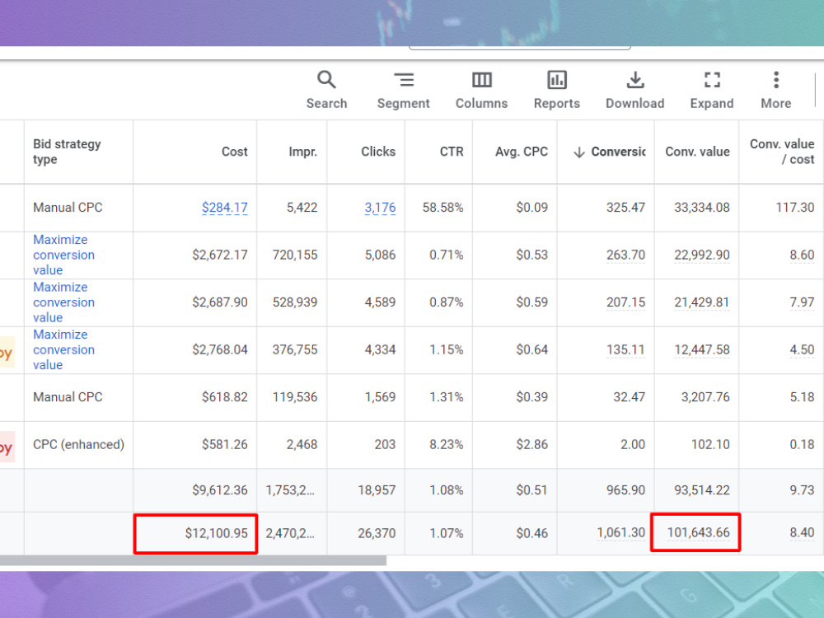Click the 8.40 total conv. value / cost
This screenshot has height=618, width=824.
802,533
